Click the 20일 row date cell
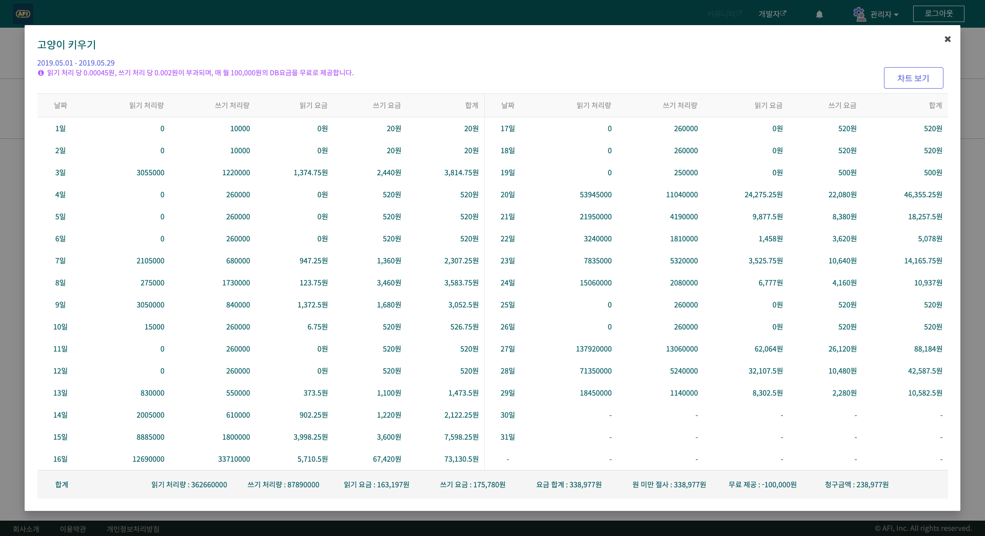Viewport: 985px width, 536px height. click(x=508, y=195)
